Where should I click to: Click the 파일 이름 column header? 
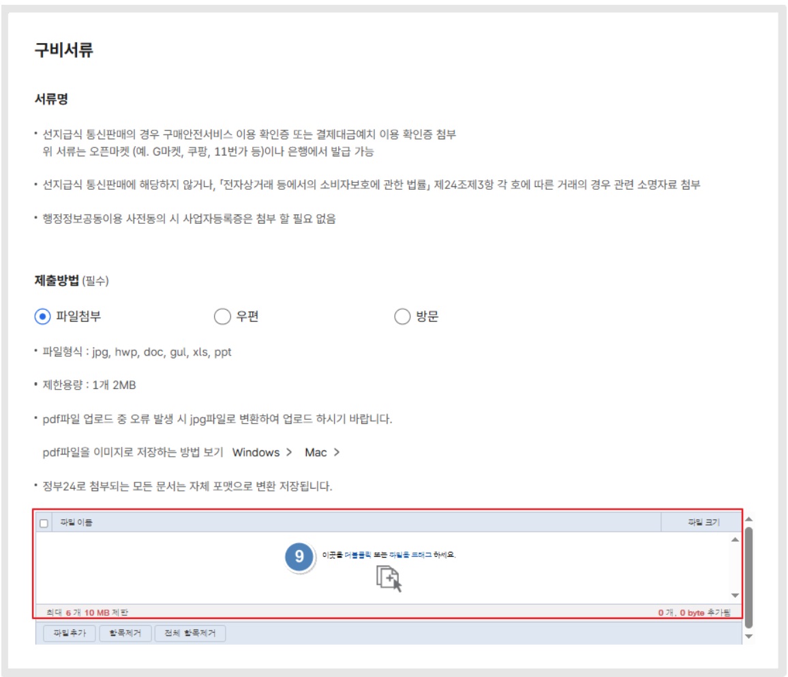(x=357, y=523)
